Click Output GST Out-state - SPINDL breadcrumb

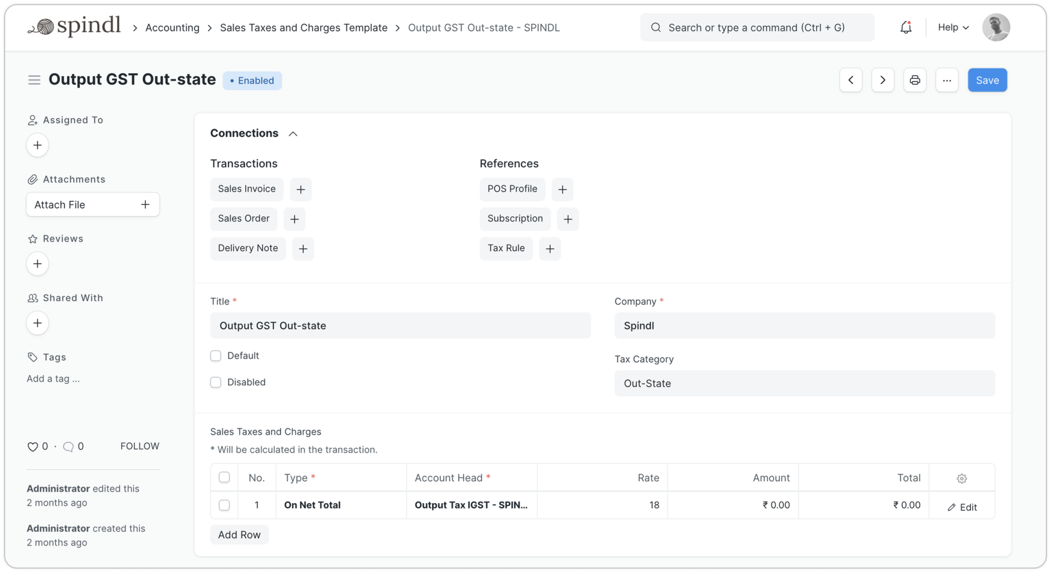click(x=484, y=27)
